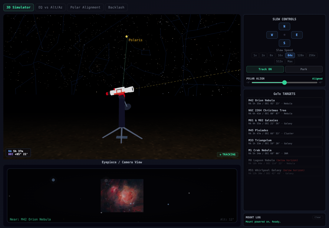The image size is (329, 228).
Task: Select the 256x slew speed
Action: coord(312,55)
